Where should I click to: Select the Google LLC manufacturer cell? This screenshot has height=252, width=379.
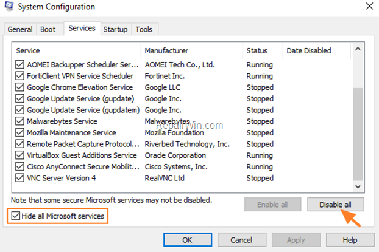tap(163, 87)
